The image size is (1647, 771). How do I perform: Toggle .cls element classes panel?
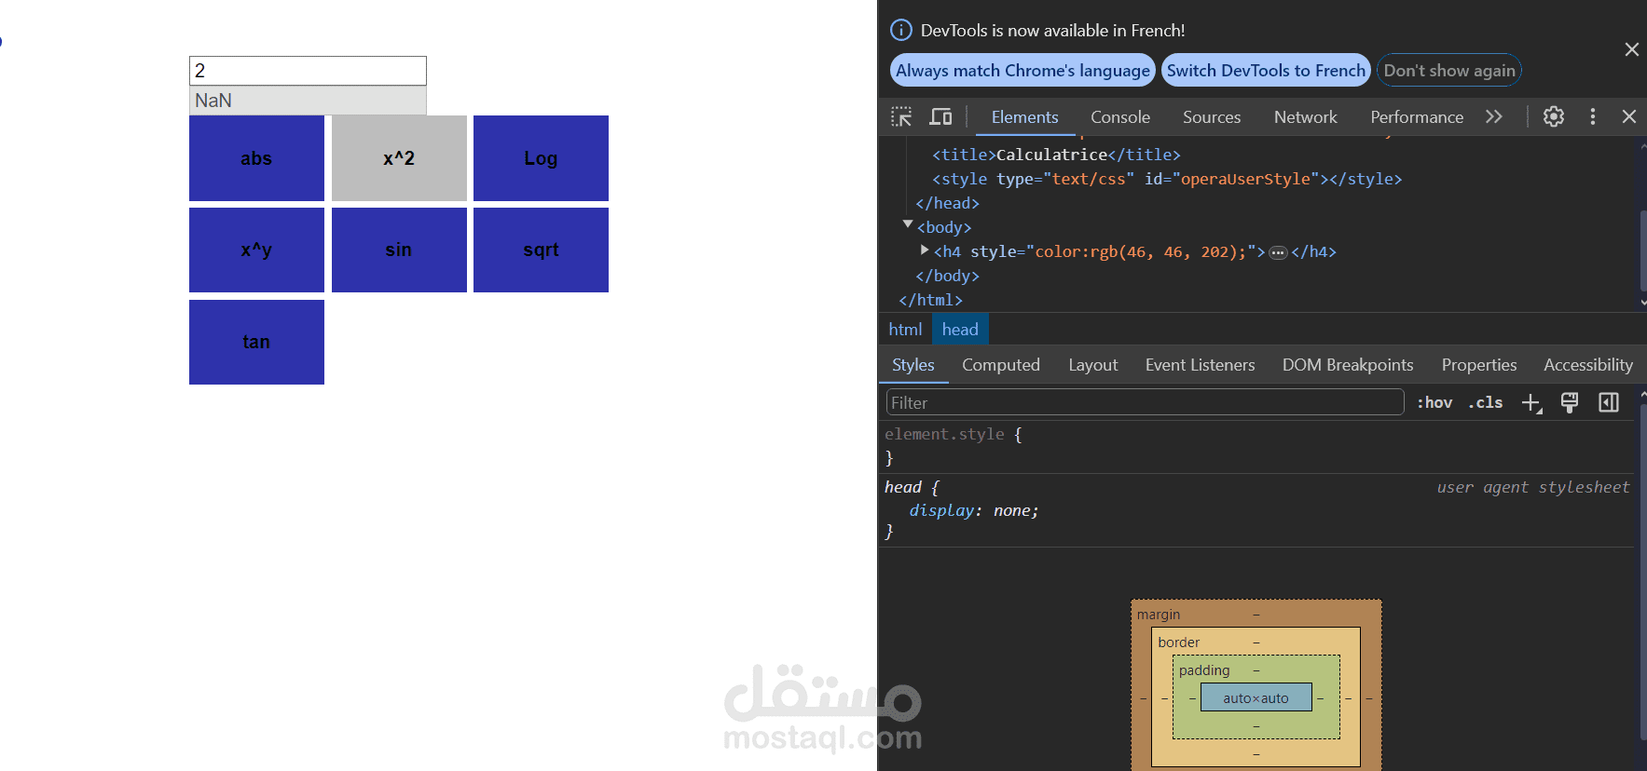(x=1486, y=402)
